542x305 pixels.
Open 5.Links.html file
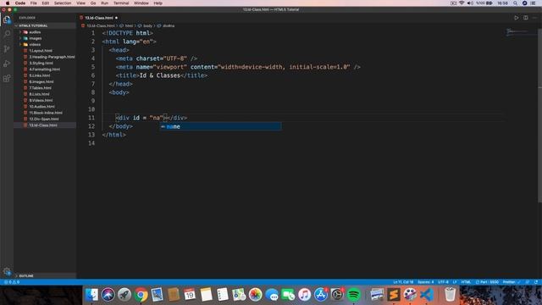pyautogui.click(x=40, y=75)
